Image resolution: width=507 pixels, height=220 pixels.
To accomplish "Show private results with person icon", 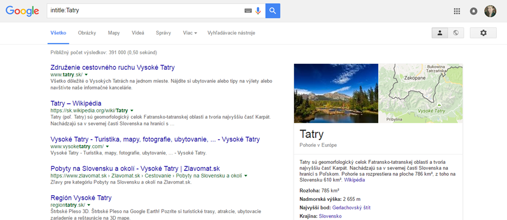I will pos(440,33).
